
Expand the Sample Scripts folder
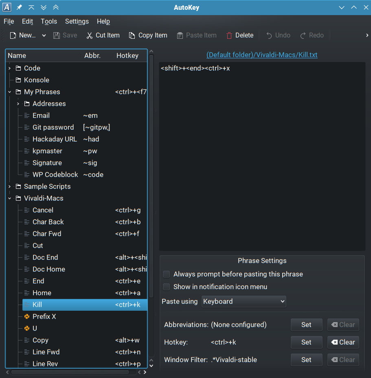coord(10,186)
